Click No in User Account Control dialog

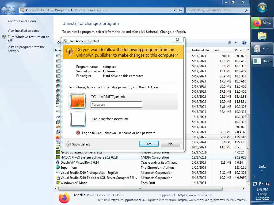pos(170,144)
